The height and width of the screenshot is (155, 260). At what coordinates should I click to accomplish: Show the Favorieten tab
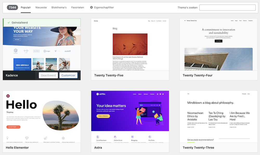click(x=77, y=8)
